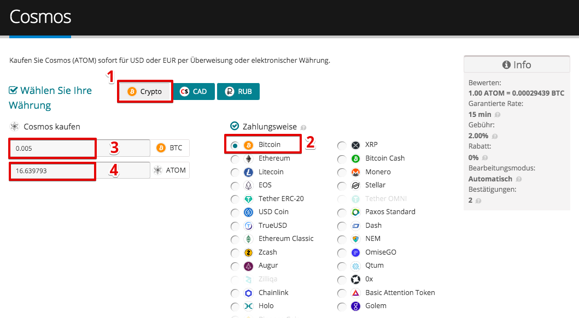Select the USD Coin radio button

pos(235,213)
